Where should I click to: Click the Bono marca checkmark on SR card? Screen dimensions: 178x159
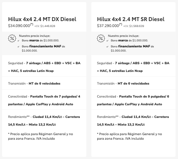(107, 41)
